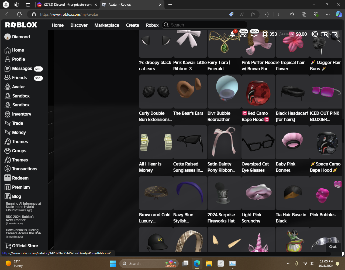
Task: Go back using Edge back arrow
Action: coord(8,14)
